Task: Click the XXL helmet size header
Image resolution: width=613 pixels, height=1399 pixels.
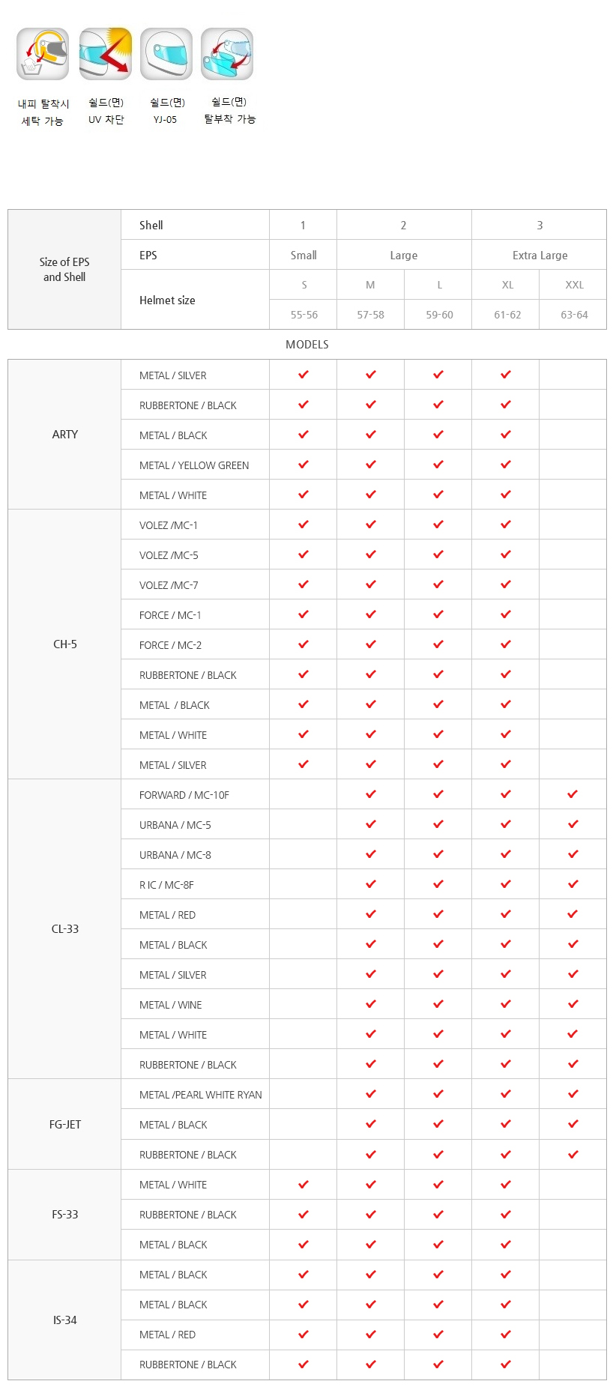Action: [573, 285]
